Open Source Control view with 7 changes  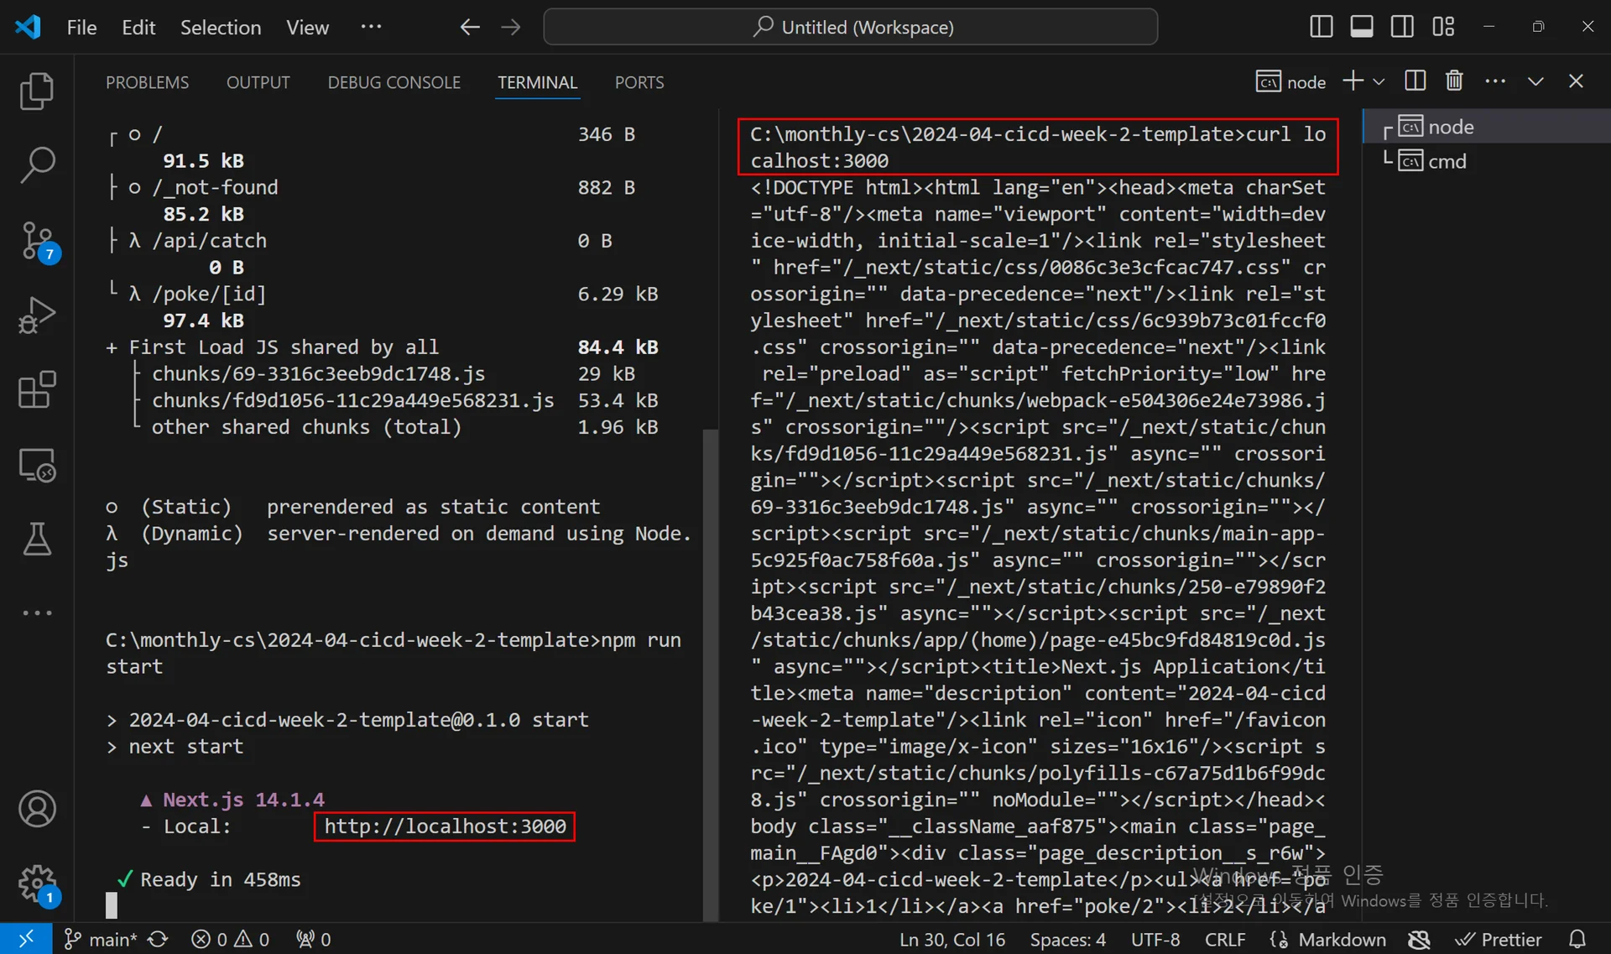pos(37,241)
